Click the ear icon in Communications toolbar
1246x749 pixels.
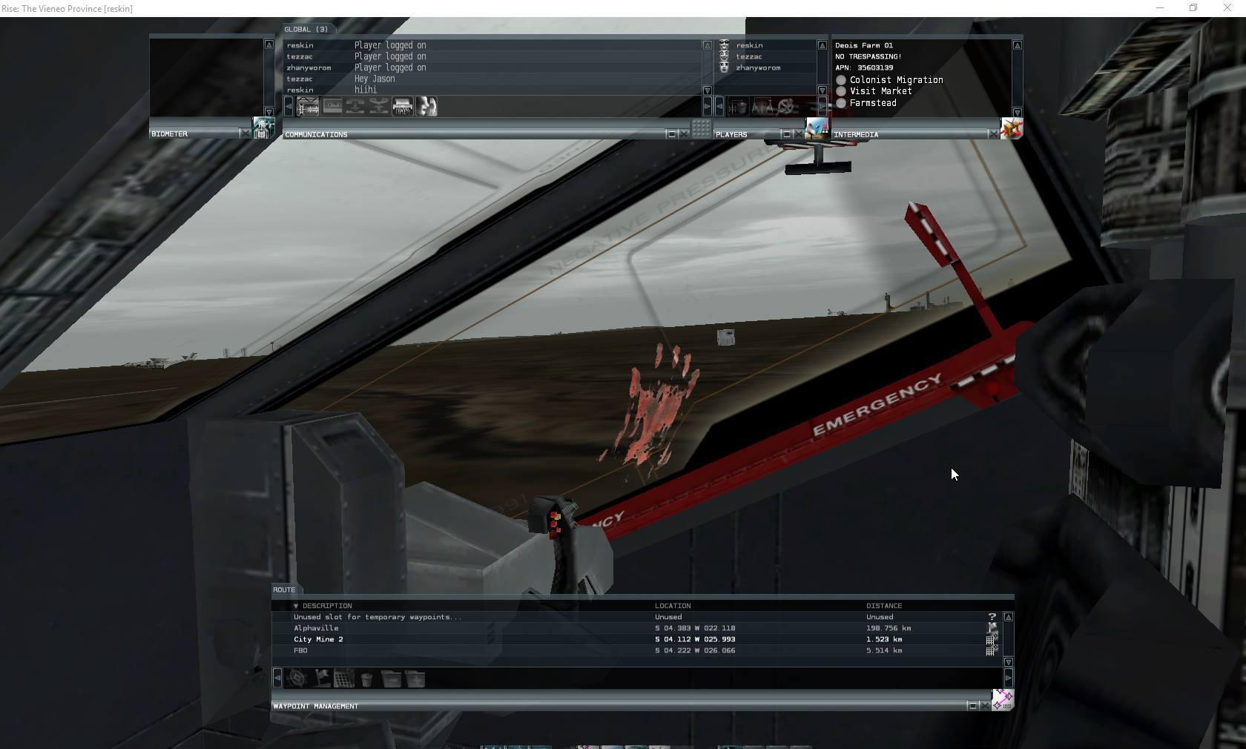(x=426, y=107)
